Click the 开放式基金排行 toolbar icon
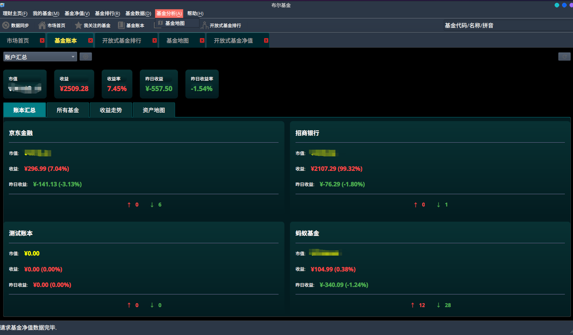Viewport: 573px width, 335px height. 204,25
